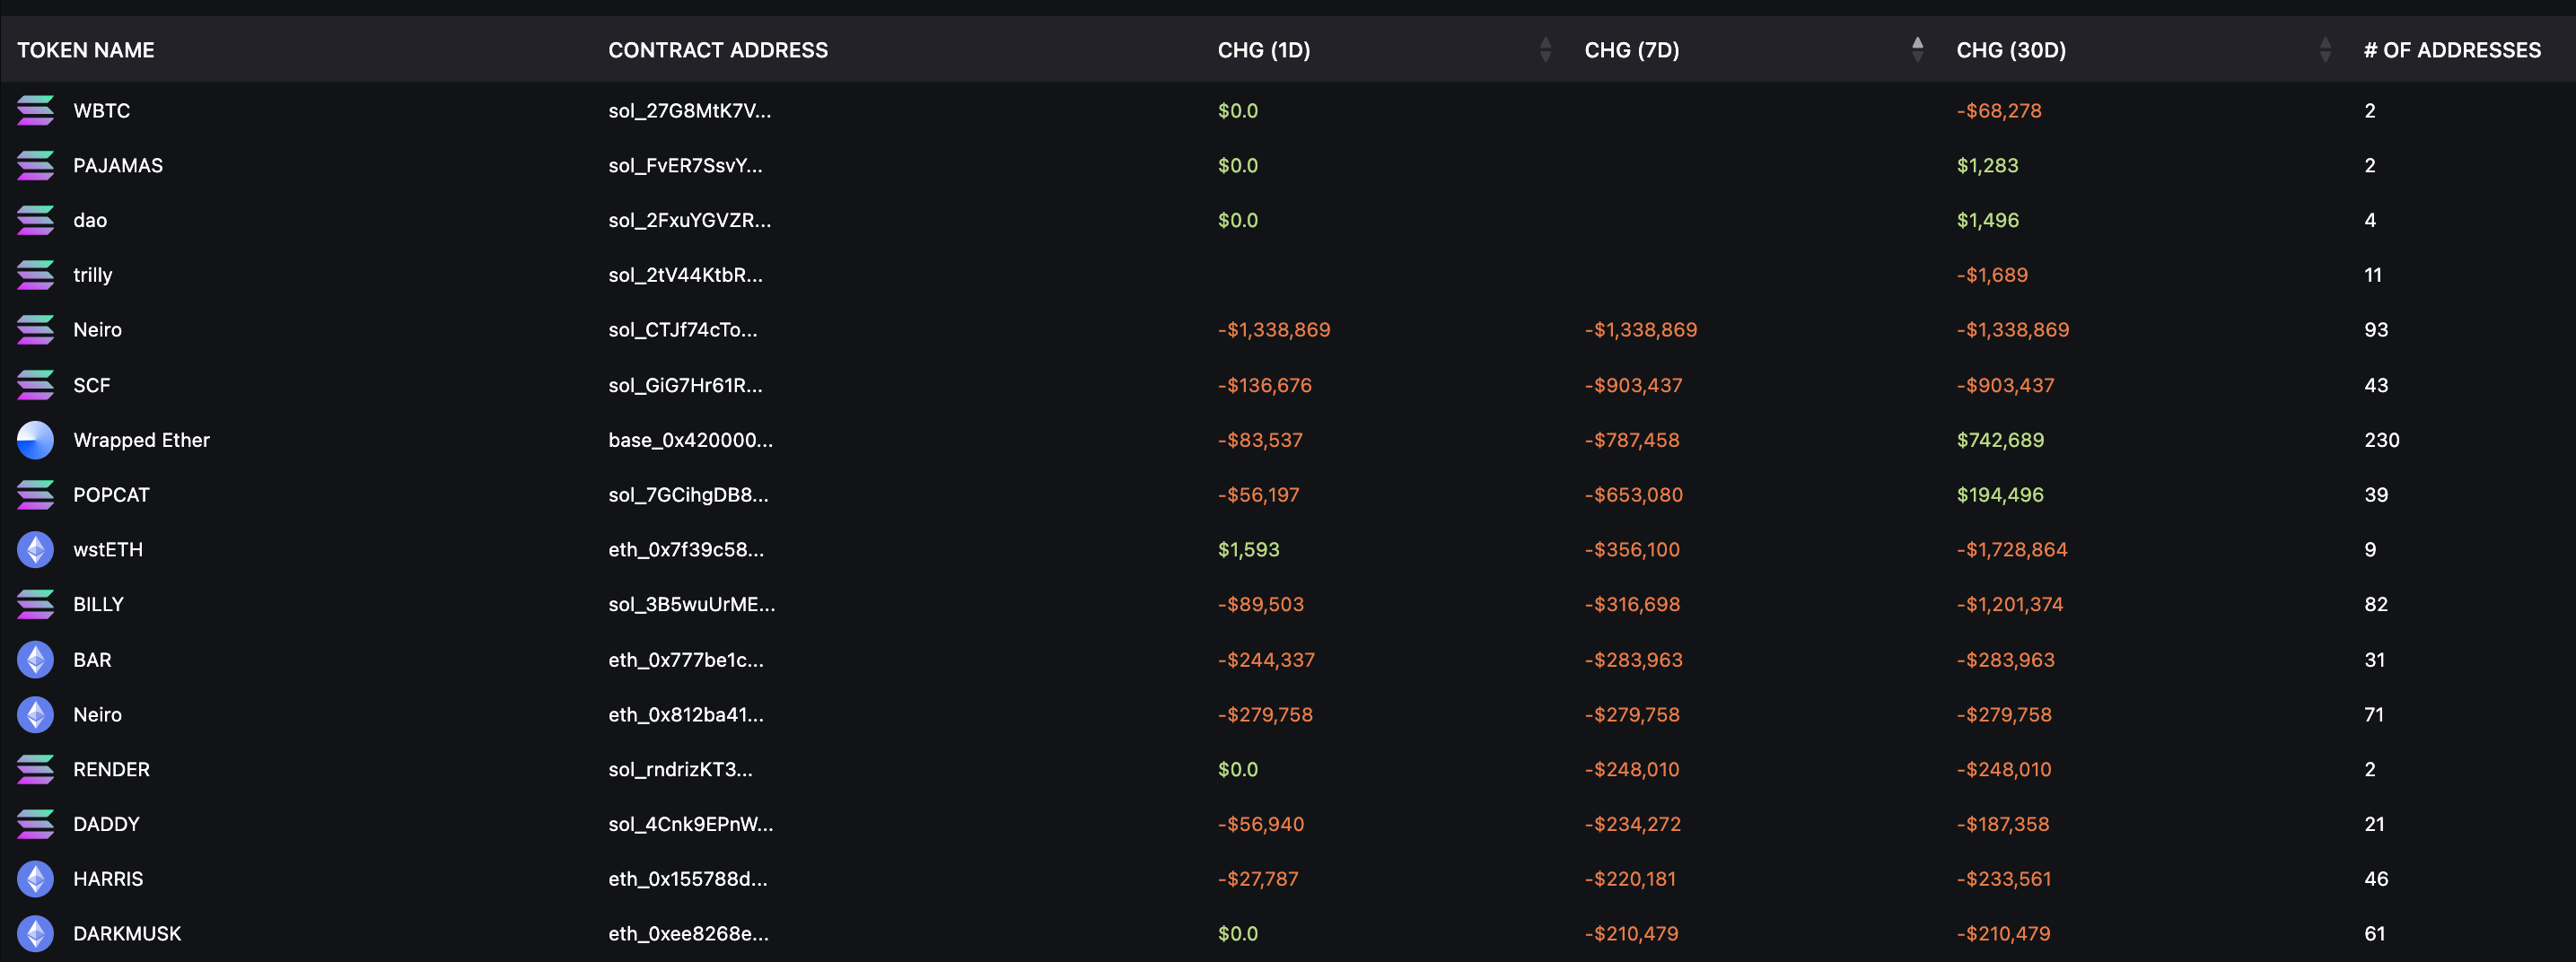Click contract address eth_0x777be1c...
This screenshot has height=962, width=2576.
pyautogui.click(x=686, y=660)
